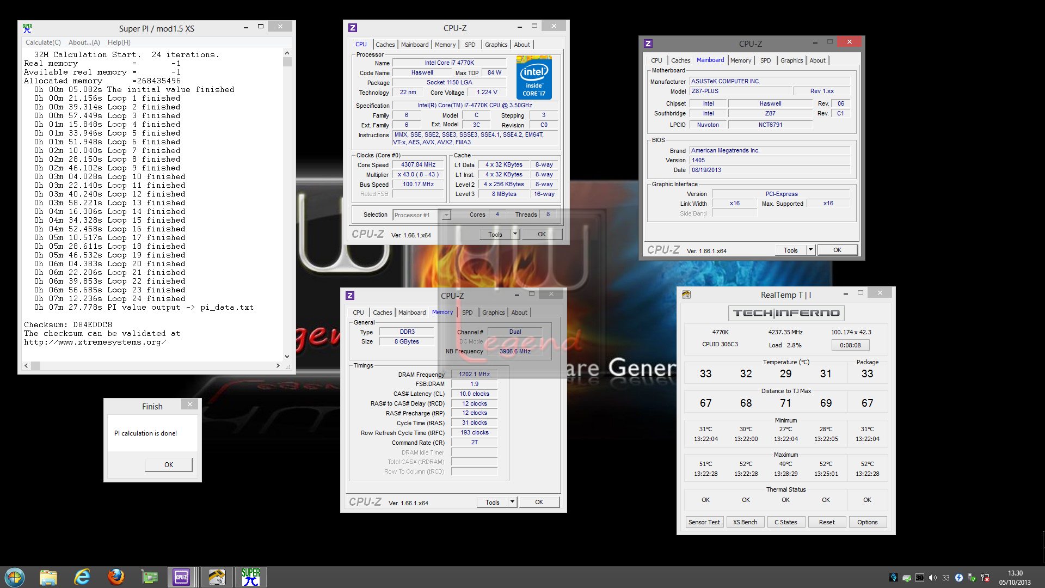Click the DRAM Frequency value 1202.1 MHz
This screenshot has width=1045, height=588.
tap(474, 374)
